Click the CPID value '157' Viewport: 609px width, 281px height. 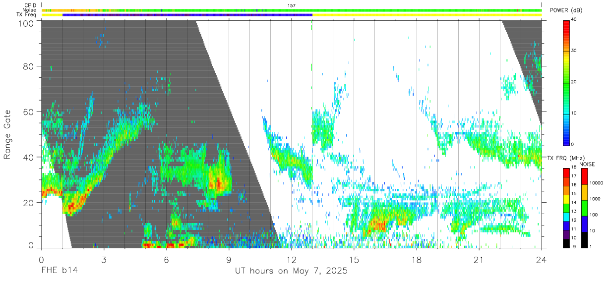(292, 5)
